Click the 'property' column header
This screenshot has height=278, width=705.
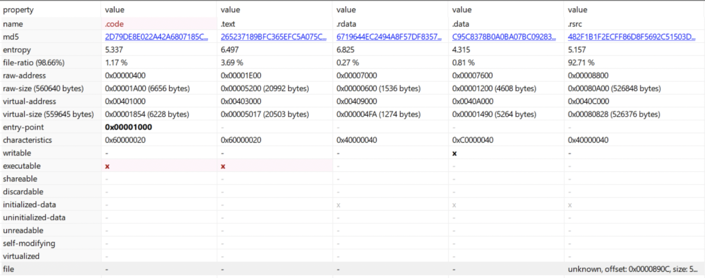pyautogui.click(x=18, y=10)
